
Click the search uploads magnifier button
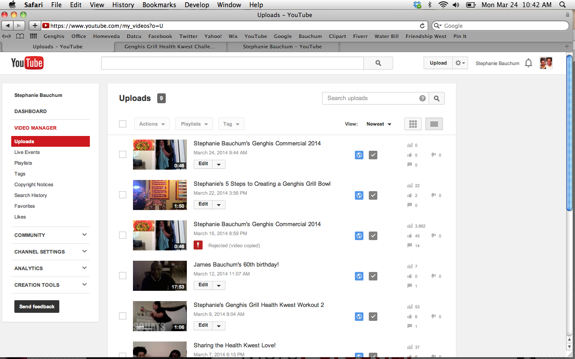click(437, 98)
